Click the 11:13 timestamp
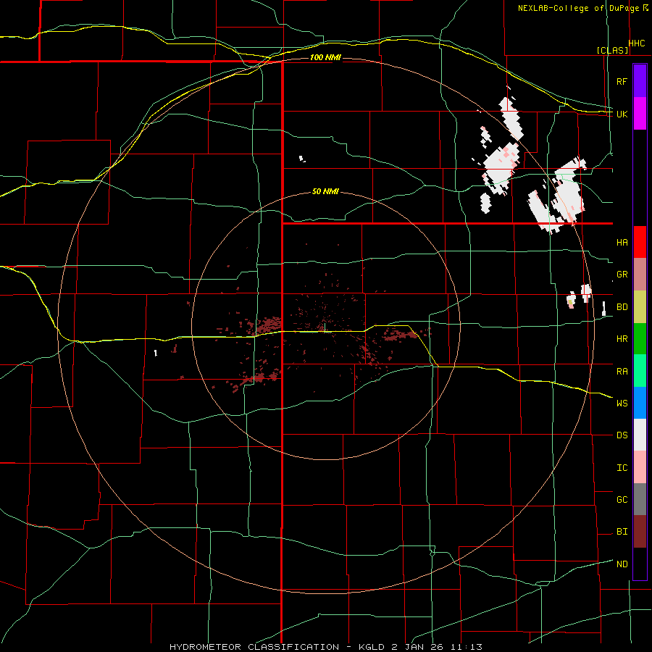 pos(465,647)
